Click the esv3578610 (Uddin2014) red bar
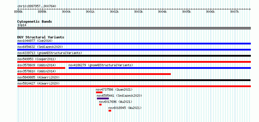 (94, 74)
